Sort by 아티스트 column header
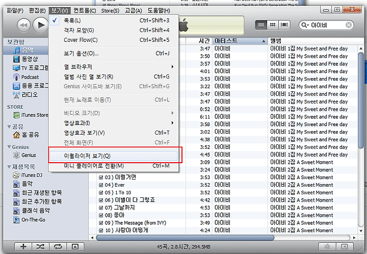 click(240, 41)
